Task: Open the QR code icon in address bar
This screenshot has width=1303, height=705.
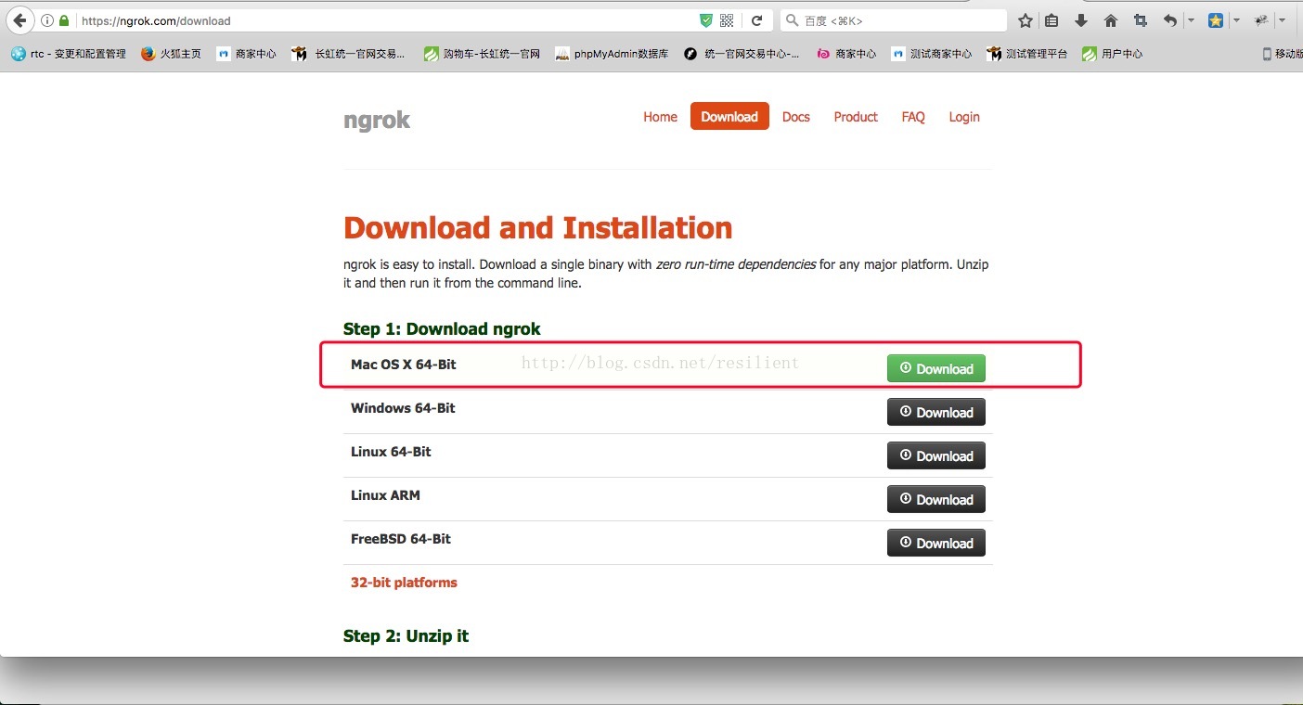Action: click(x=728, y=20)
